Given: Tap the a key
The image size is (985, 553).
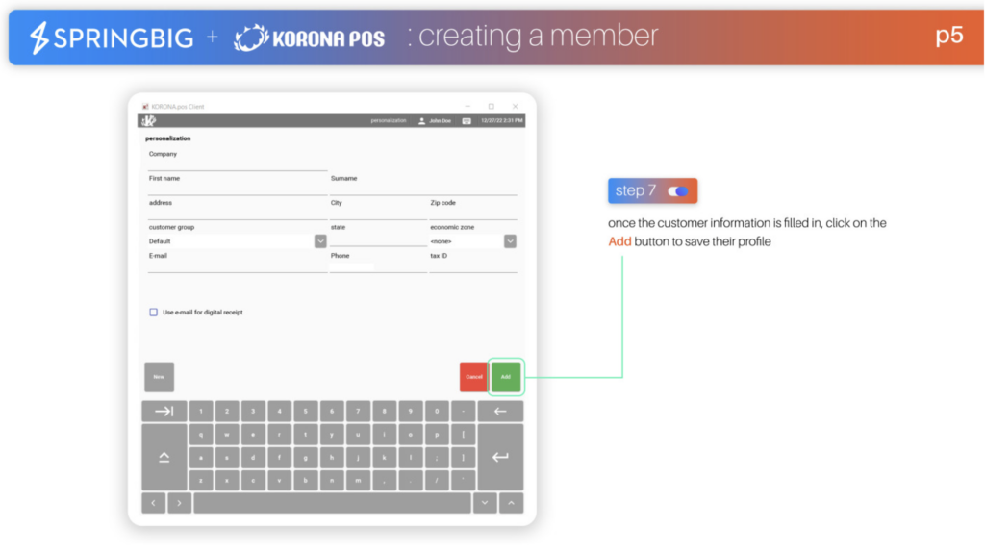Looking at the screenshot, I should coord(201,458).
